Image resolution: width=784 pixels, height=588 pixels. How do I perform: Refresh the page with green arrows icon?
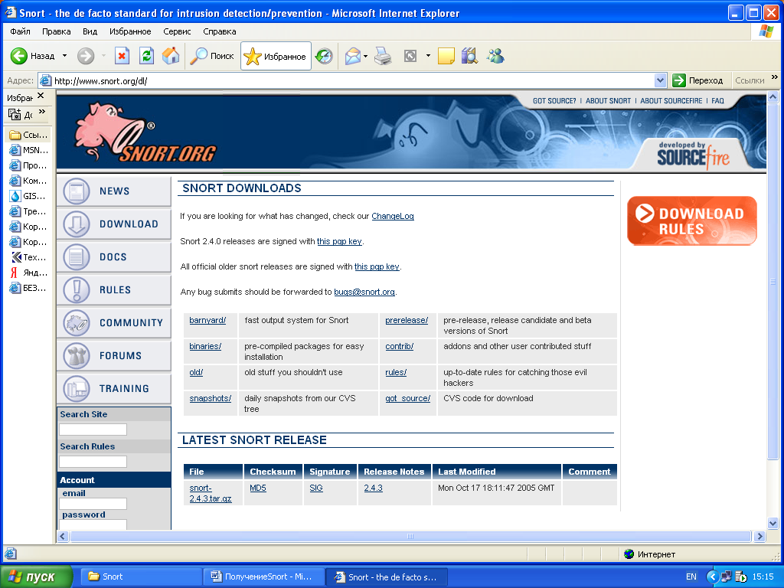click(x=146, y=56)
